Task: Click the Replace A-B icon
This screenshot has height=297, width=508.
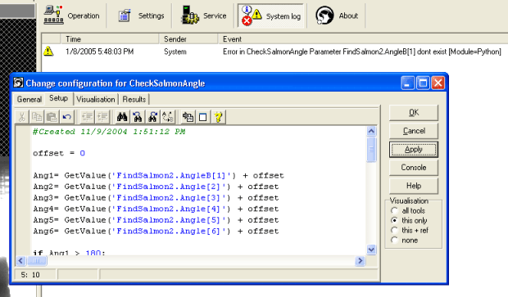Action: 169,117
